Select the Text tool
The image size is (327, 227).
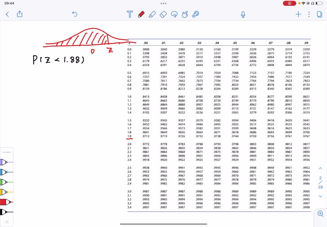(x=130, y=14)
